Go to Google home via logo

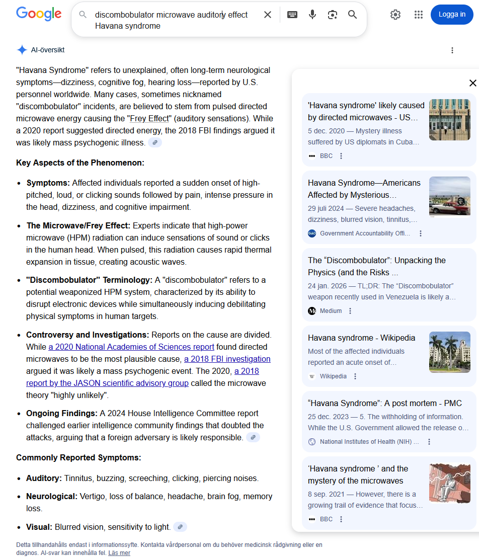click(x=39, y=14)
